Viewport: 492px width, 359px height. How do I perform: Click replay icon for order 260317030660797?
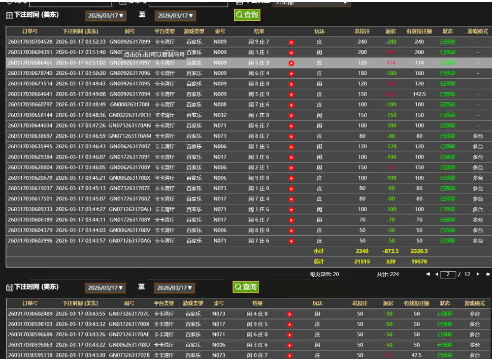[291, 104]
